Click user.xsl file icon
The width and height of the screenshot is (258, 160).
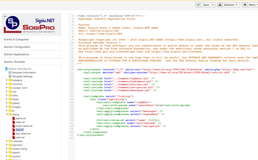point(14,137)
